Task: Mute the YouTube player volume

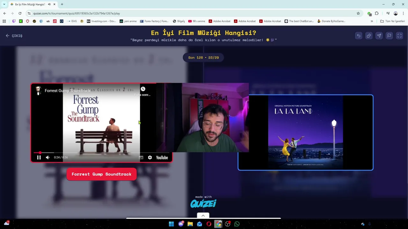Action: click(x=47, y=157)
